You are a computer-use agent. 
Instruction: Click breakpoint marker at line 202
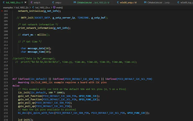[2, 11]
